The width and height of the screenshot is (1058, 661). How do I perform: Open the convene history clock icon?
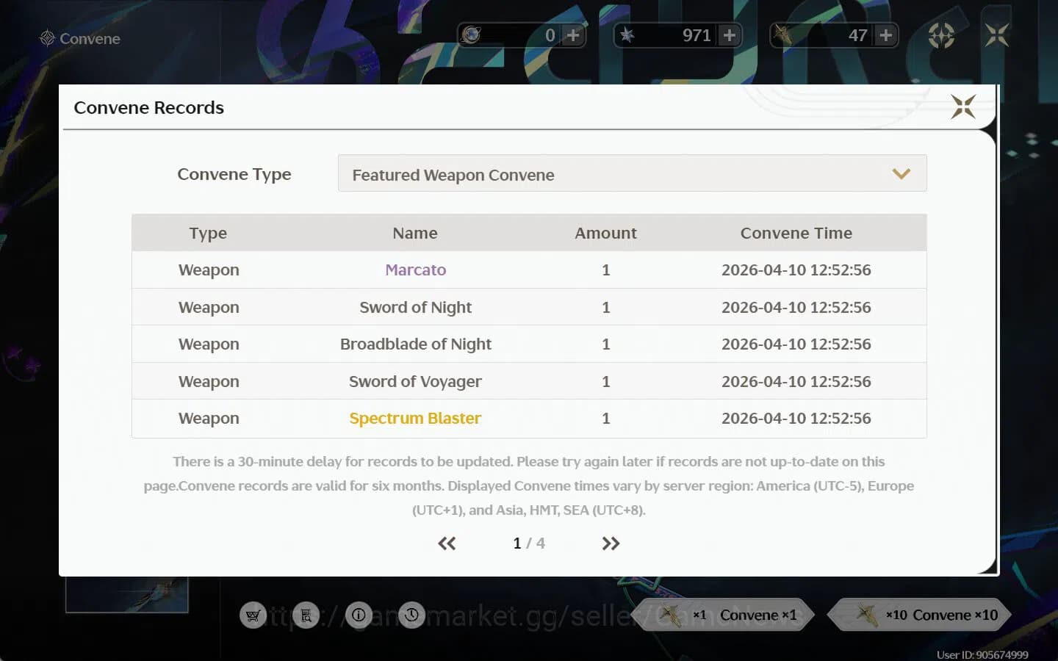point(411,615)
